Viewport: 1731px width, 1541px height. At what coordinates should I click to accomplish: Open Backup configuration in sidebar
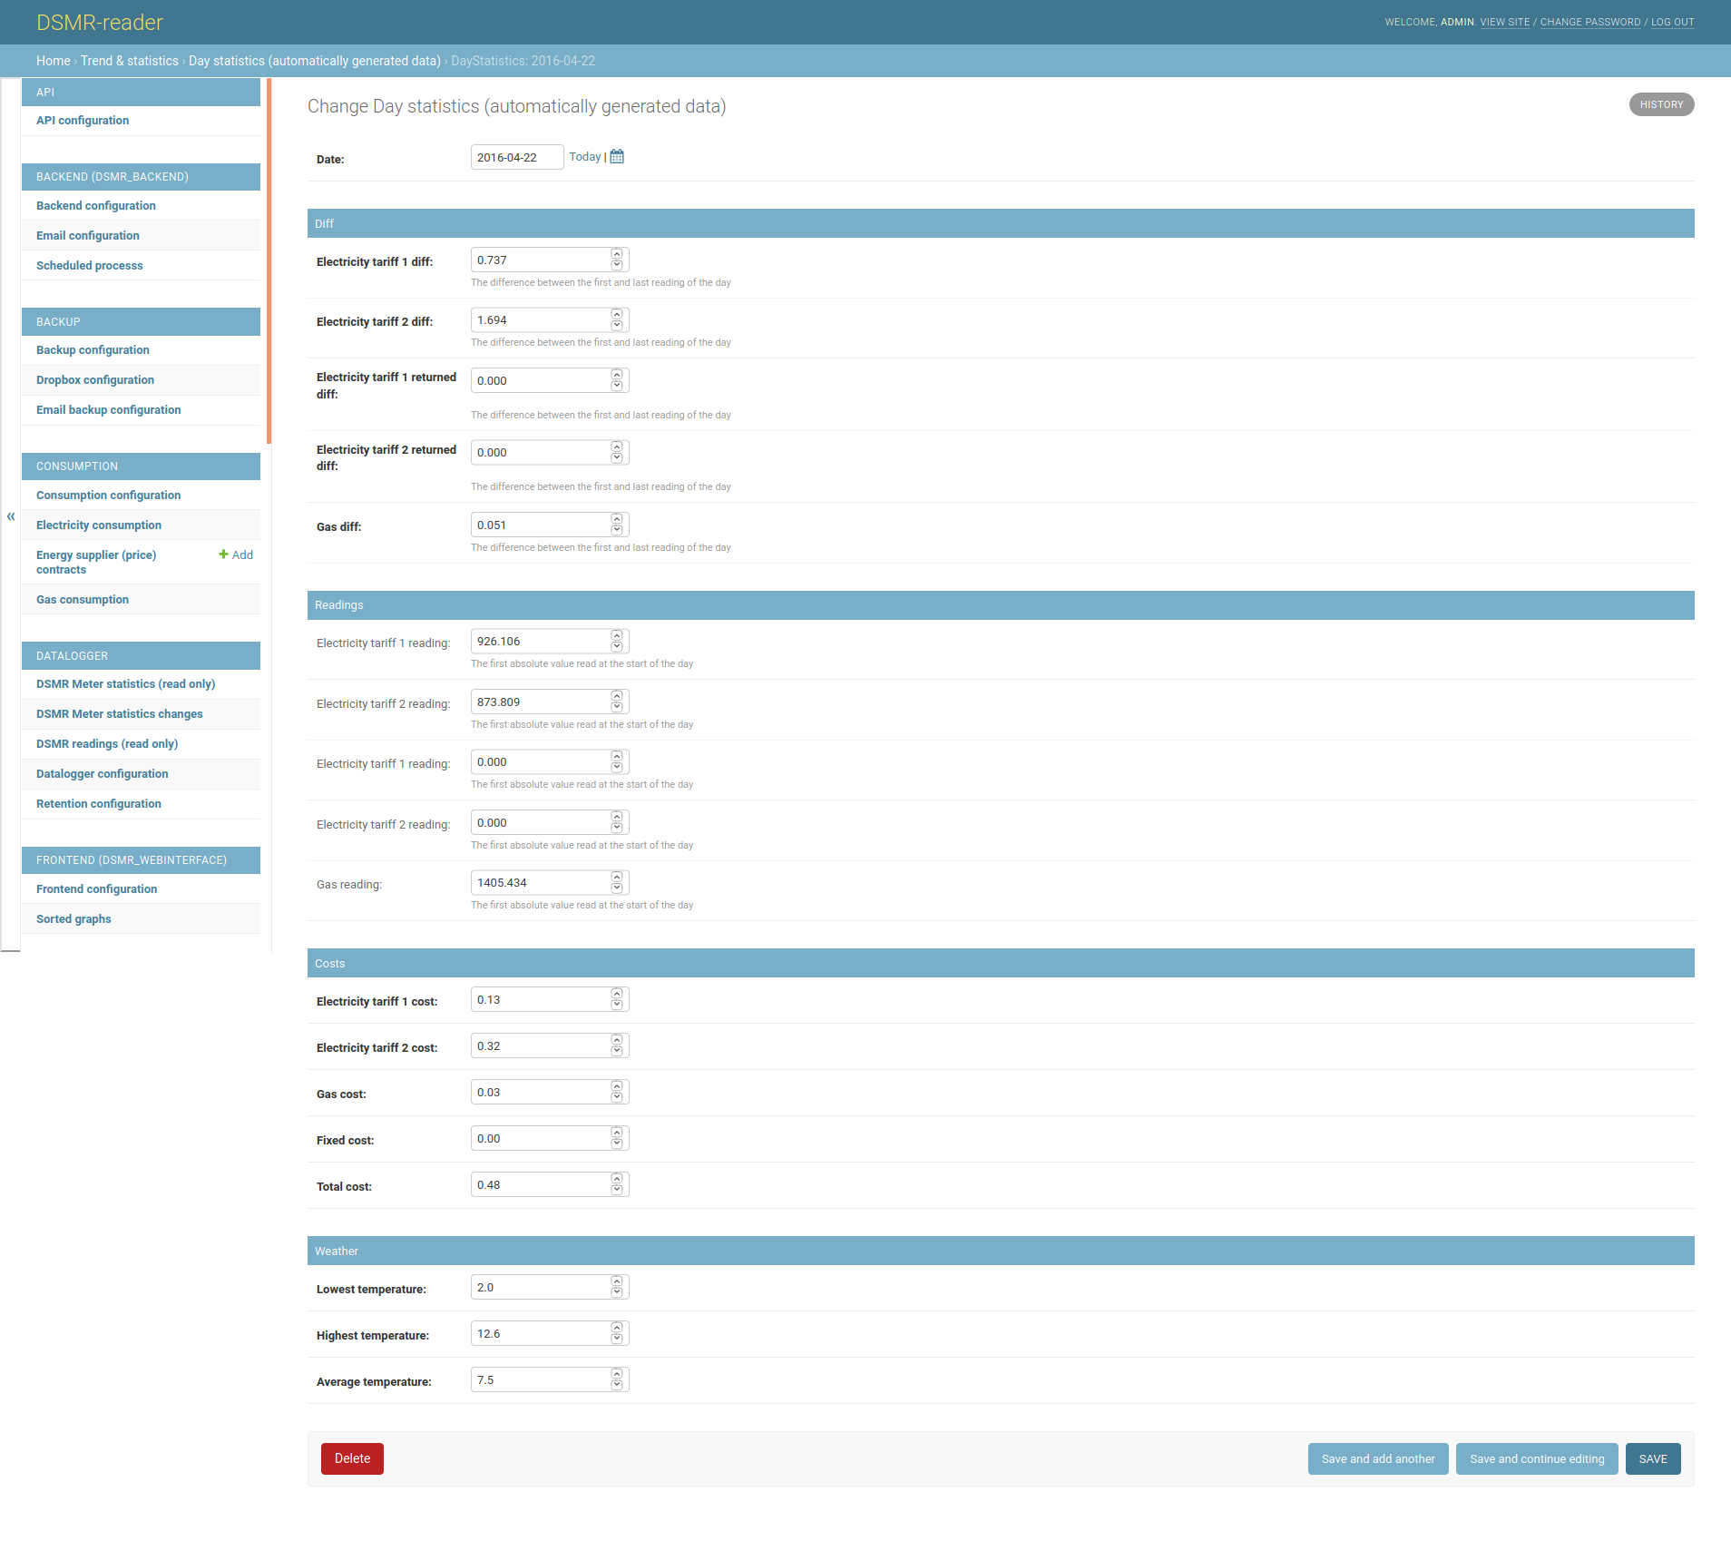pos(93,349)
